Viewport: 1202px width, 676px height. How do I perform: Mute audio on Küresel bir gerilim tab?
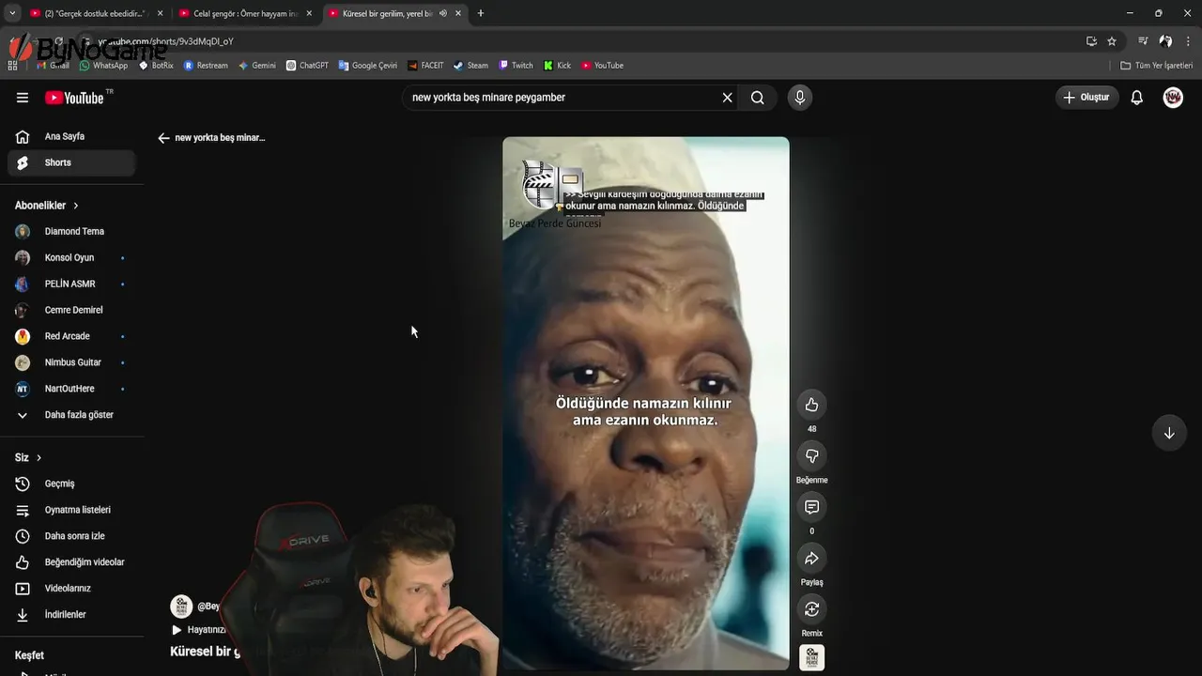click(x=443, y=13)
